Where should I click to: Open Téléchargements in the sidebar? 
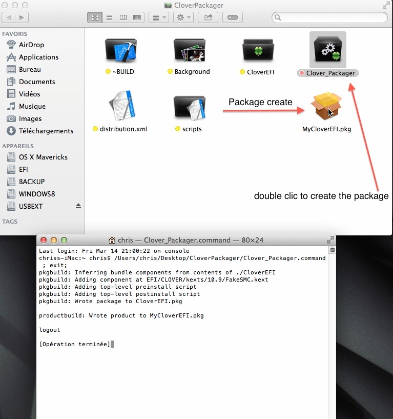[40, 131]
